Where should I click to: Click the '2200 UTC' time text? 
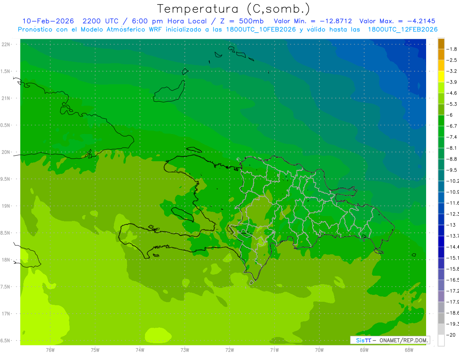(101, 21)
